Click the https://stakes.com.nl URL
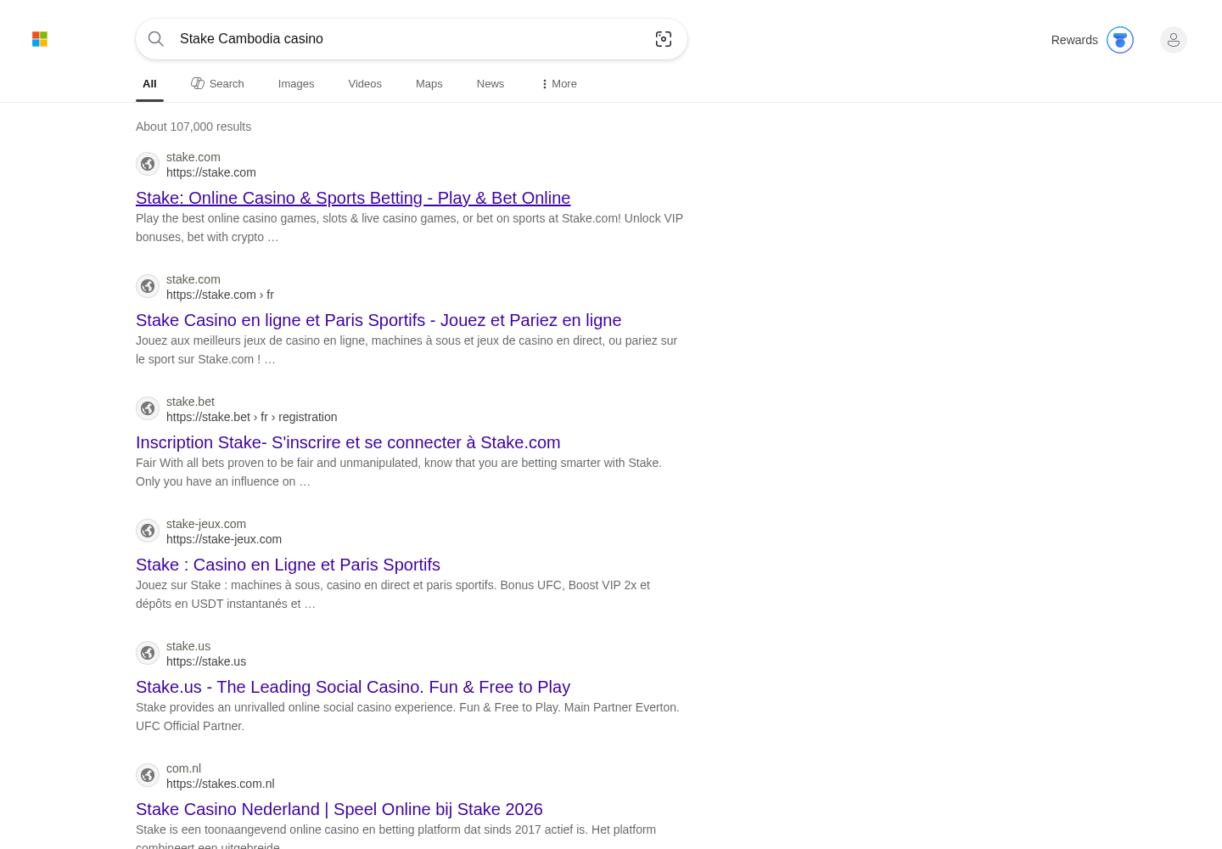Screen dimensions: 1222x849 point(221,784)
